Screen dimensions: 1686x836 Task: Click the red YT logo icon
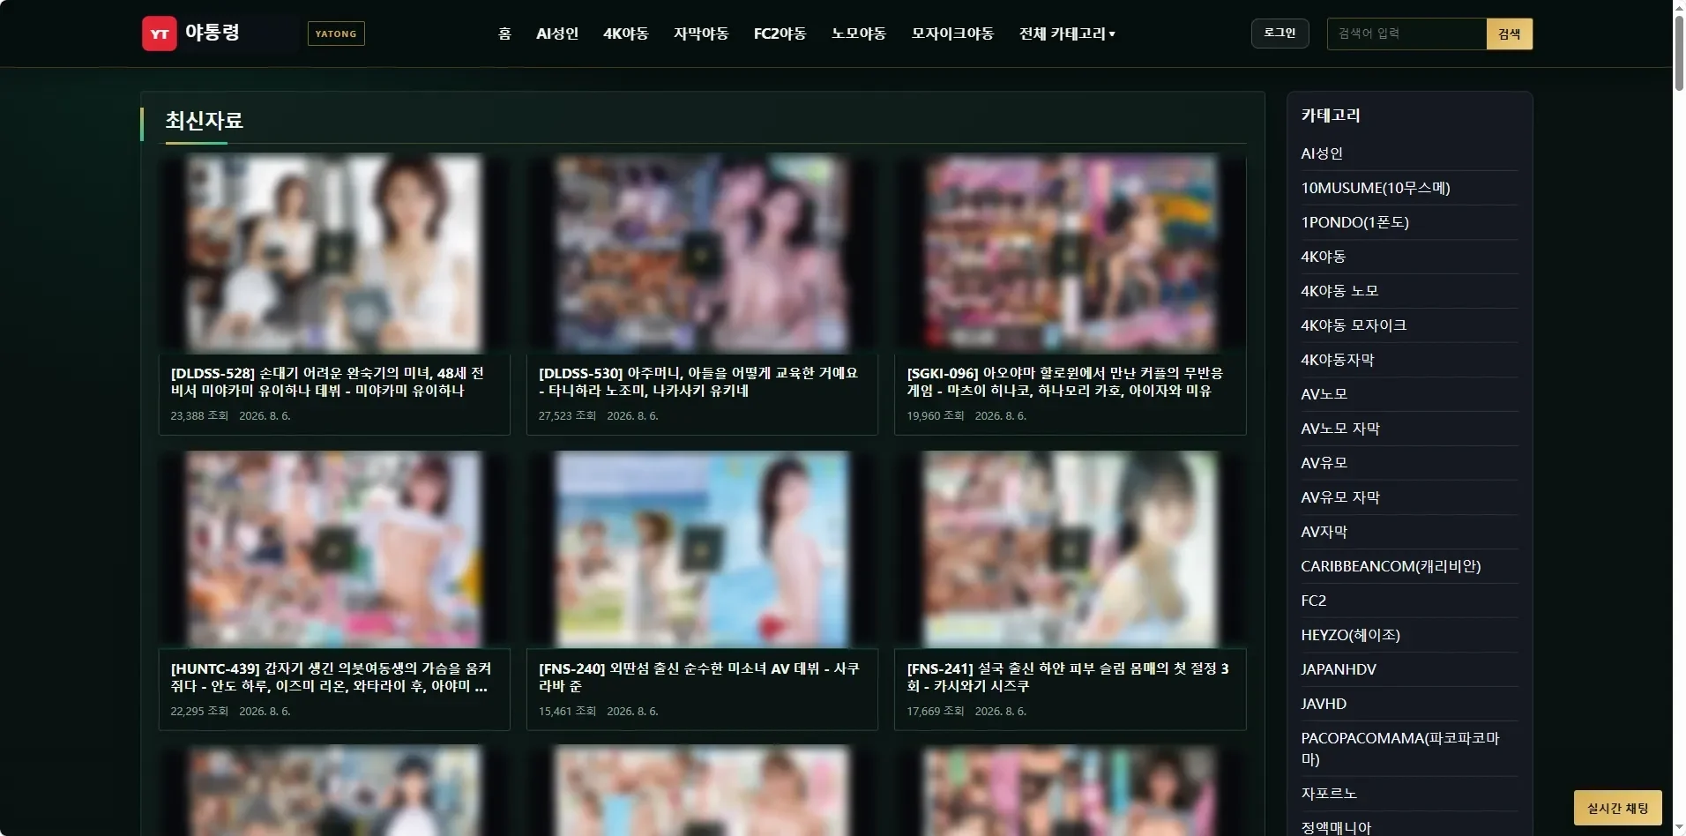tap(160, 34)
